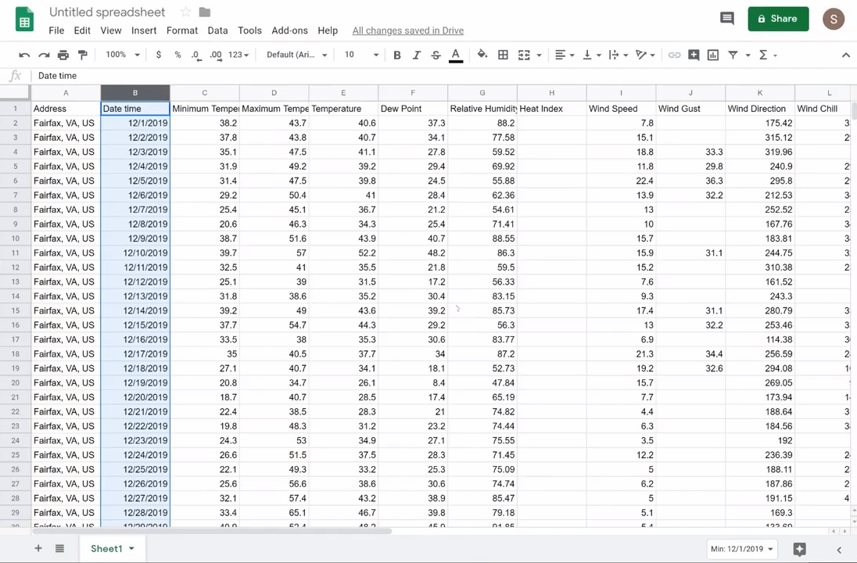Viewport: 857px width, 563px height.
Task: Create a filter on the data
Action: point(733,55)
